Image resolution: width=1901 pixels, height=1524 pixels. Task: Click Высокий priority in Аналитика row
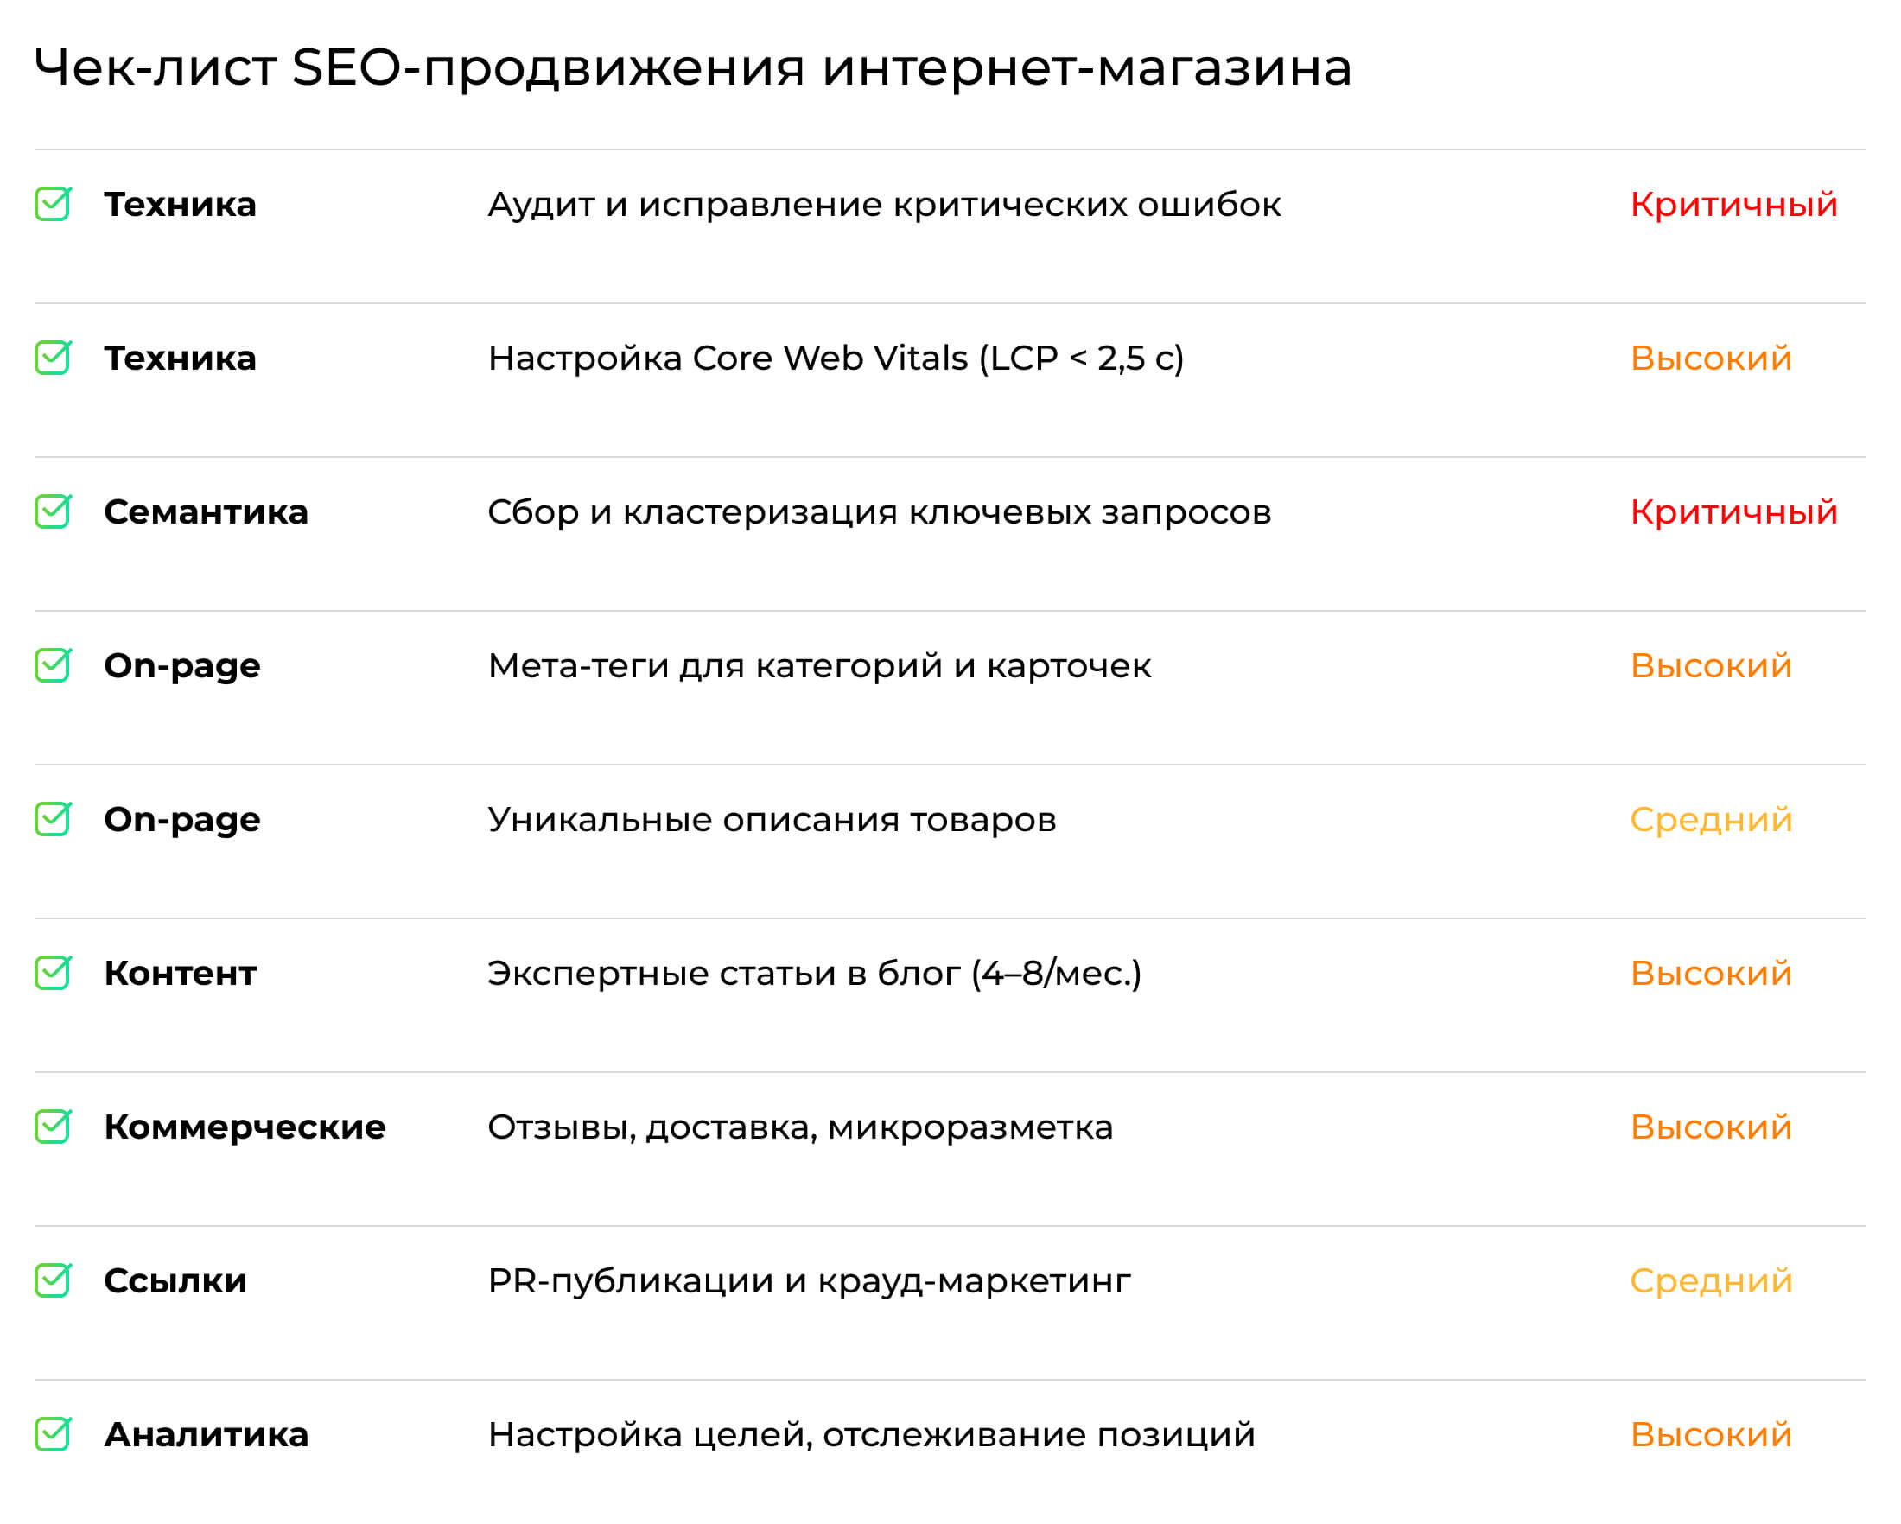click(1711, 1435)
